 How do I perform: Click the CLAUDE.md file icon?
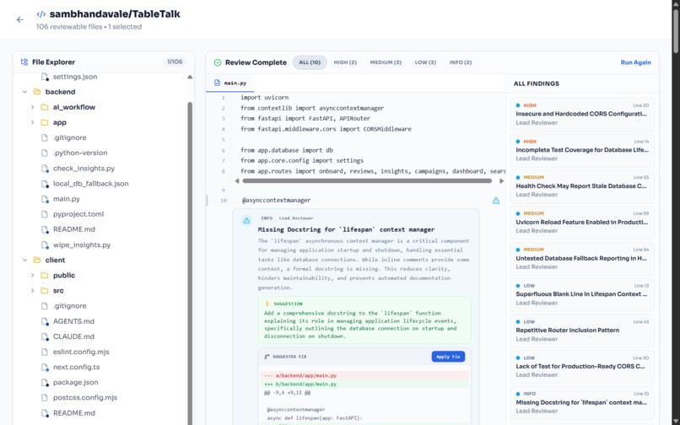point(45,336)
